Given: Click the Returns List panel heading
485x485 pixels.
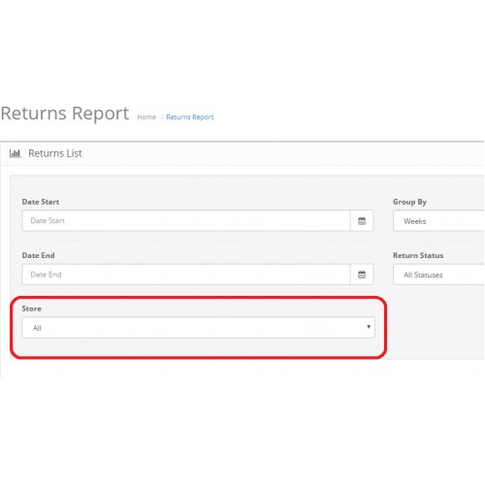Looking at the screenshot, I should click(x=55, y=153).
